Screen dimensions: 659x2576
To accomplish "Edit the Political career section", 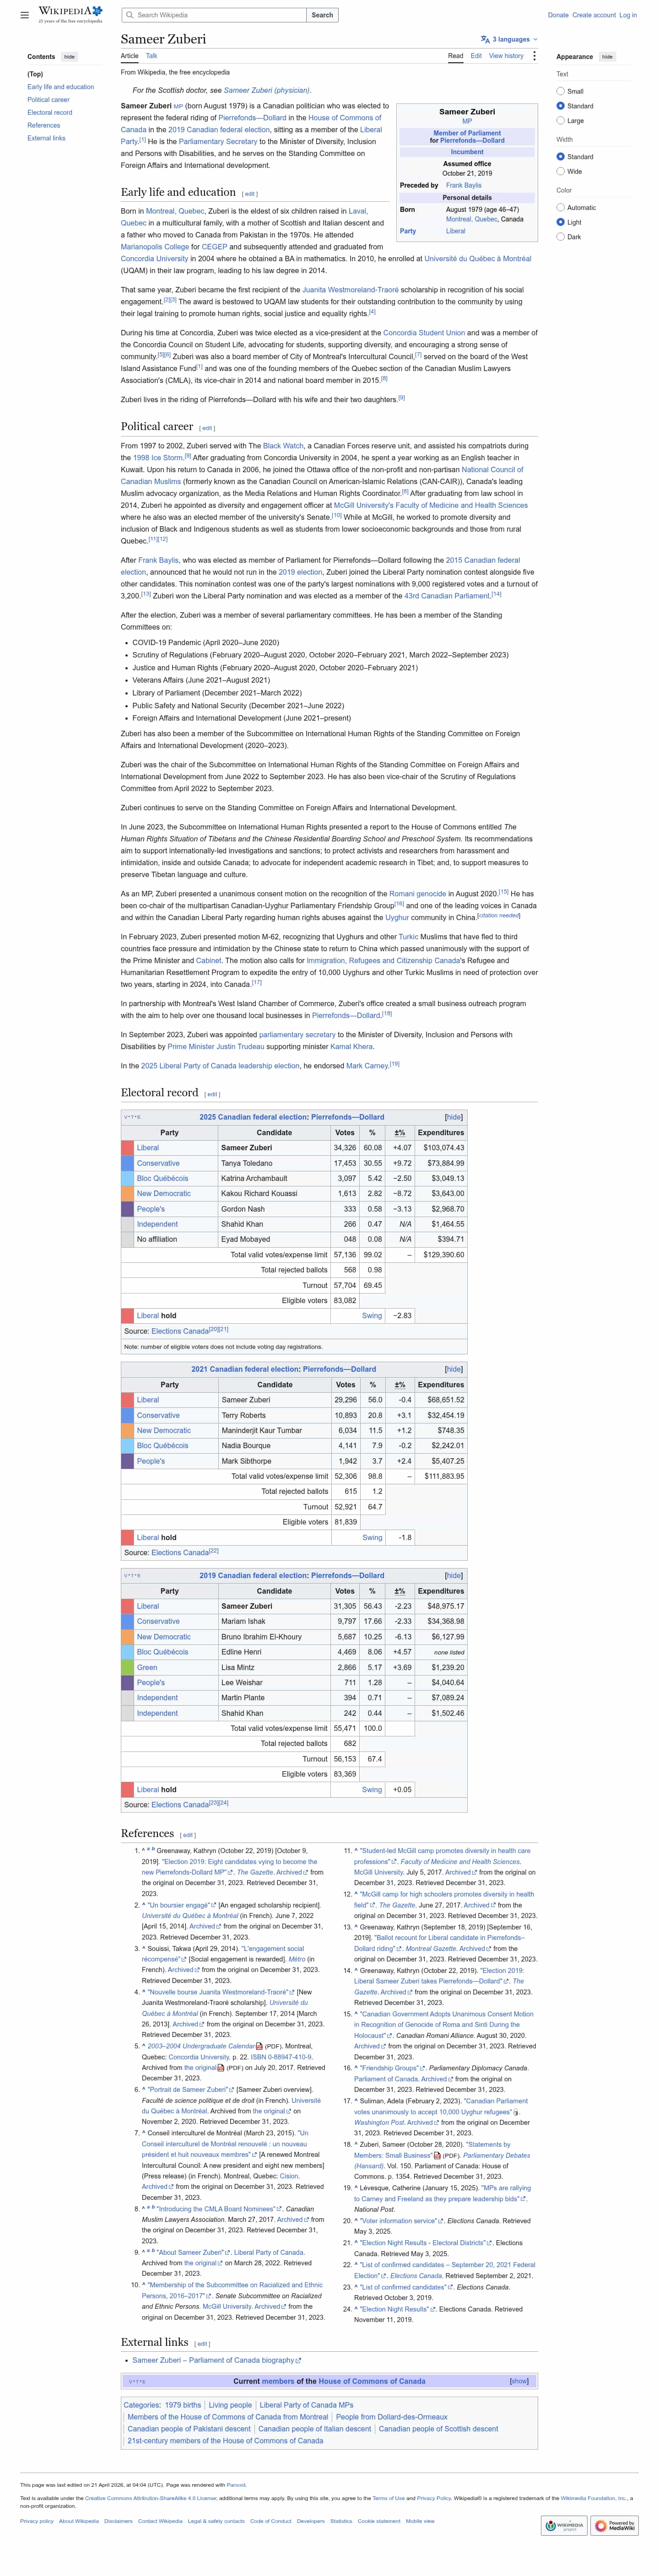I will [x=206, y=428].
